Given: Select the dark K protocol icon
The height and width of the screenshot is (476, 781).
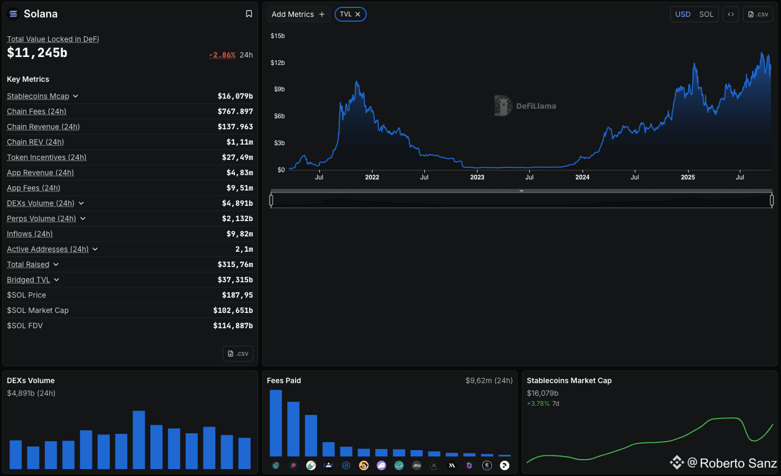Looking at the screenshot, I should 434,465.
